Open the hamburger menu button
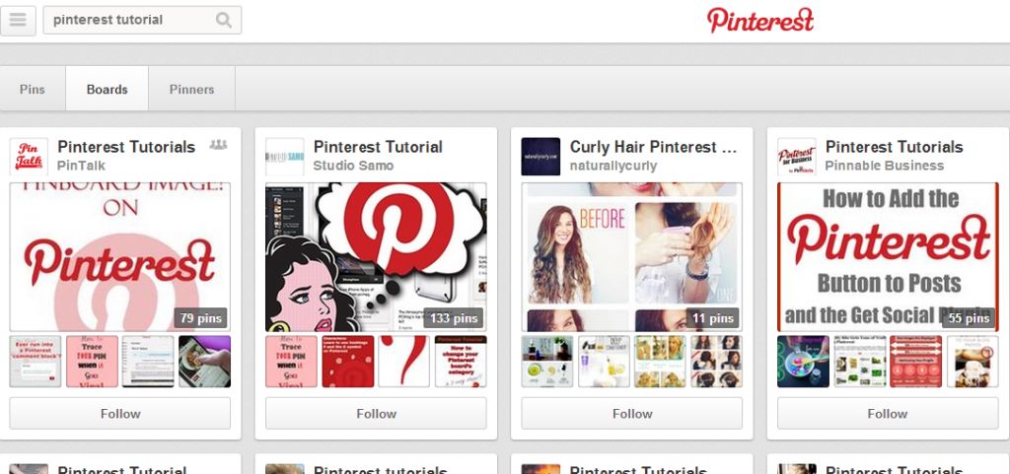 [18, 20]
